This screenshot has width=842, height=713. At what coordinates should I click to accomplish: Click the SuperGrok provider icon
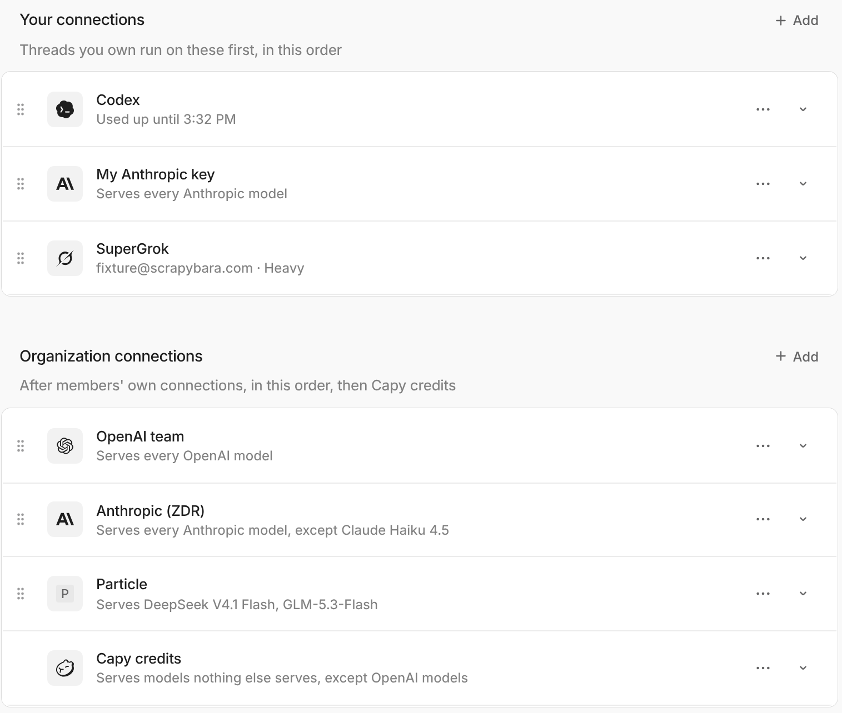65,258
